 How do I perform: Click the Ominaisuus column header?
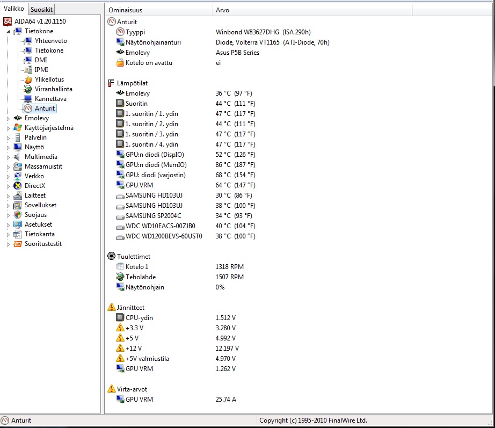(158, 10)
